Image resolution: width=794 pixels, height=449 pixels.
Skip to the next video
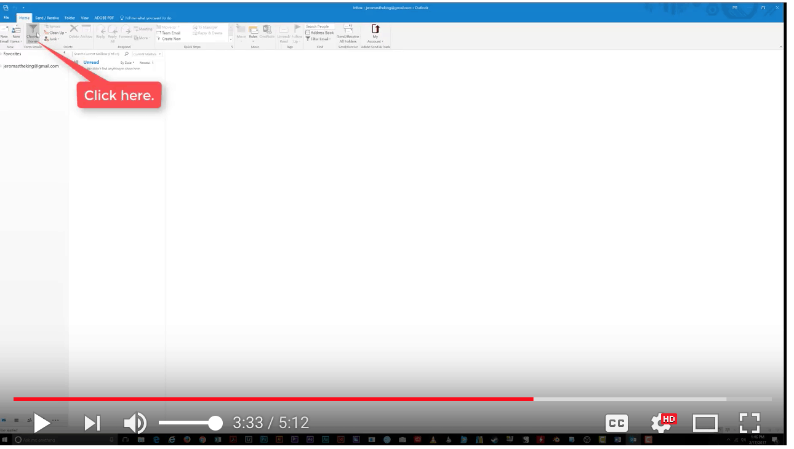click(92, 423)
